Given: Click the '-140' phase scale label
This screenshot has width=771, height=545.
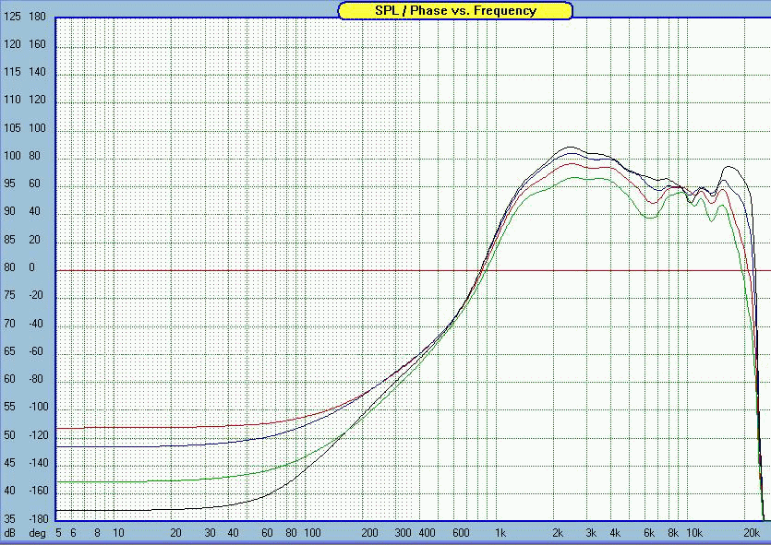Looking at the screenshot, I should (x=39, y=463).
